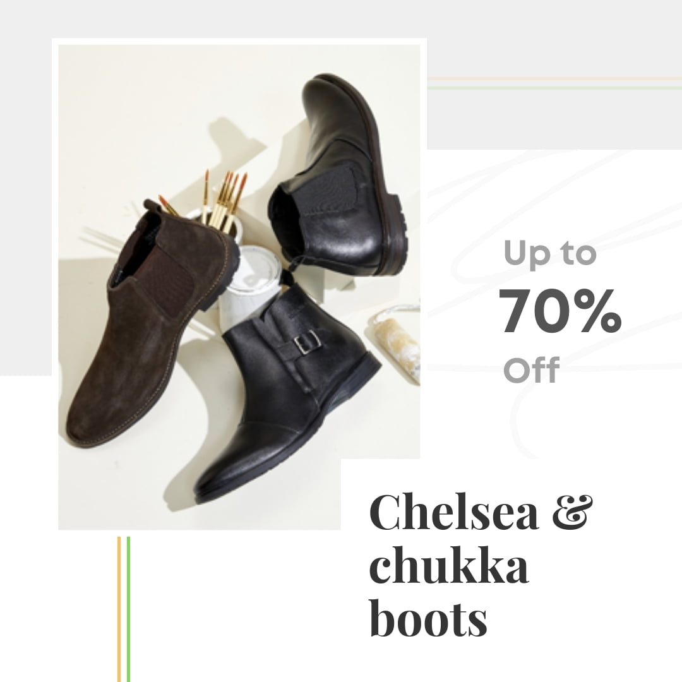
Task: Click the "Up to" label
Action: click(550, 253)
